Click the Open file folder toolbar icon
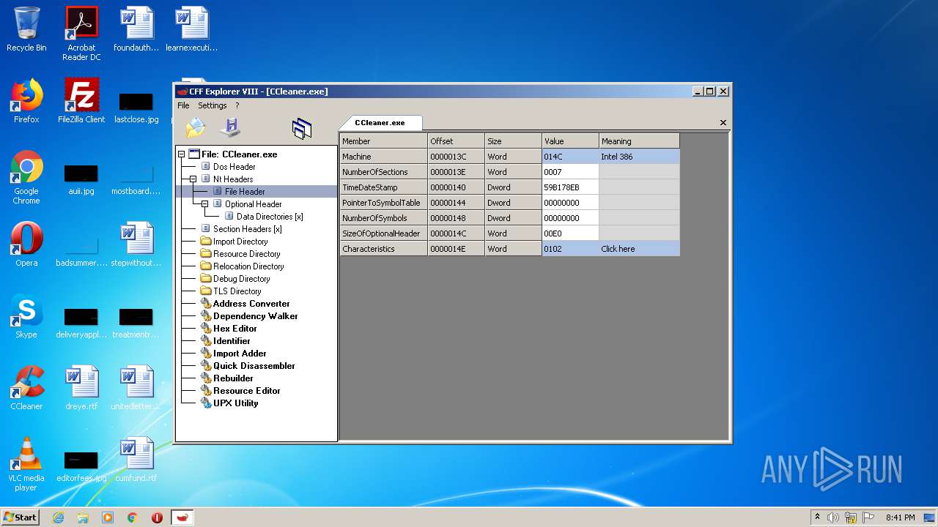Viewport: 938px width, 527px height. (x=196, y=128)
